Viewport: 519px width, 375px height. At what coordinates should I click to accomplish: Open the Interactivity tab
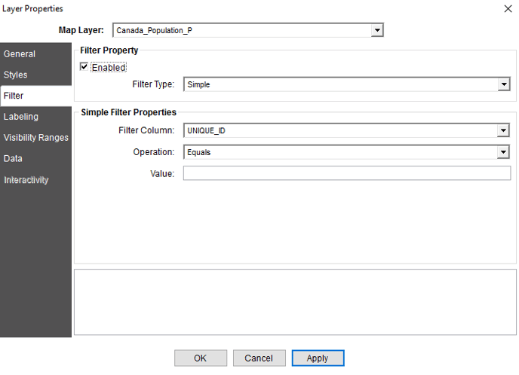point(35,180)
